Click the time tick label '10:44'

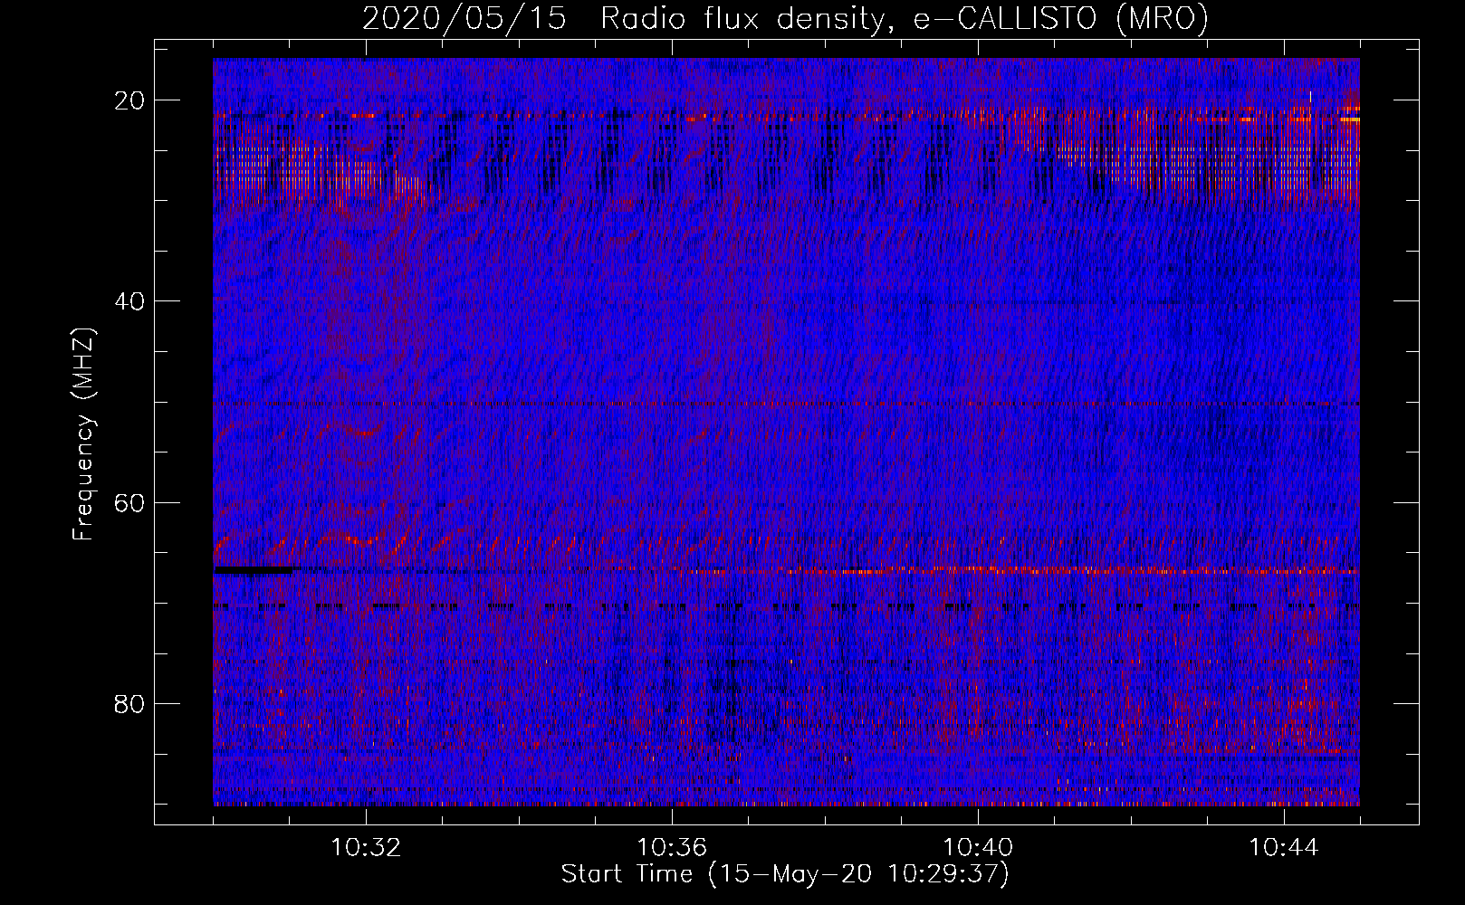click(1284, 848)
